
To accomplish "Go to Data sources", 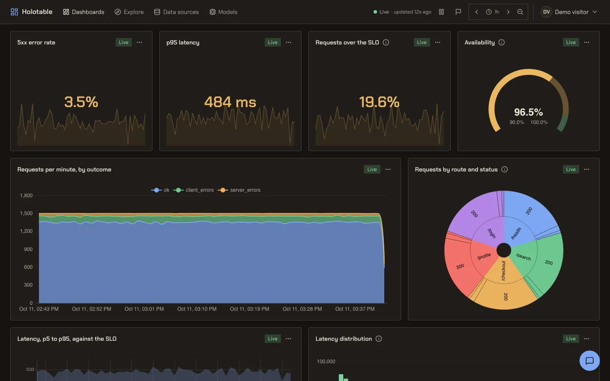I will click(x=176, y=12).
